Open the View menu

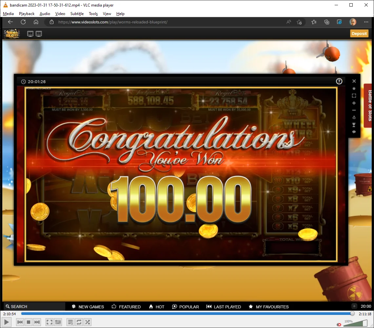[x=107, y=14]
